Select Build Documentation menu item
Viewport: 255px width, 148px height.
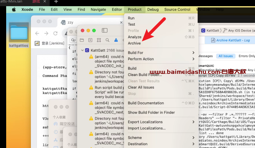click(x=161, y=103)
